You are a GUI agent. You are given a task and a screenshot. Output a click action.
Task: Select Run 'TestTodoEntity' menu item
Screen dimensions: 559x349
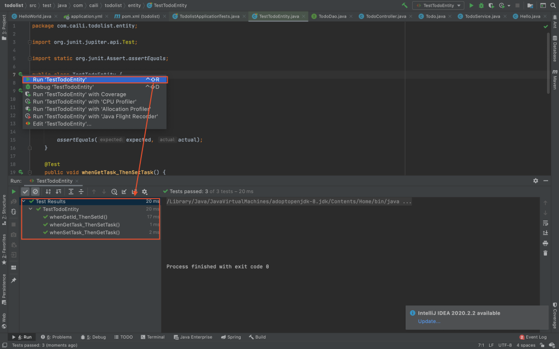click(x=95, y=80)
